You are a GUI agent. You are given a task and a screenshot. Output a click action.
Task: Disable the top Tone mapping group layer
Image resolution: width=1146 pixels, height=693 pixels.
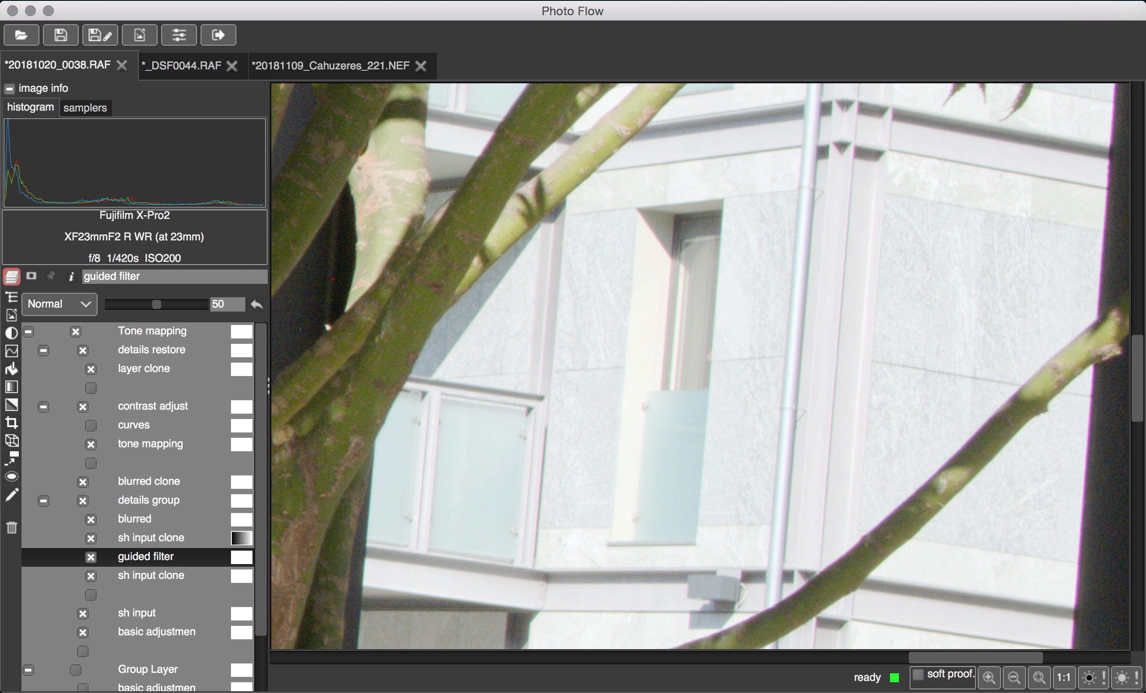coord(75,332)
